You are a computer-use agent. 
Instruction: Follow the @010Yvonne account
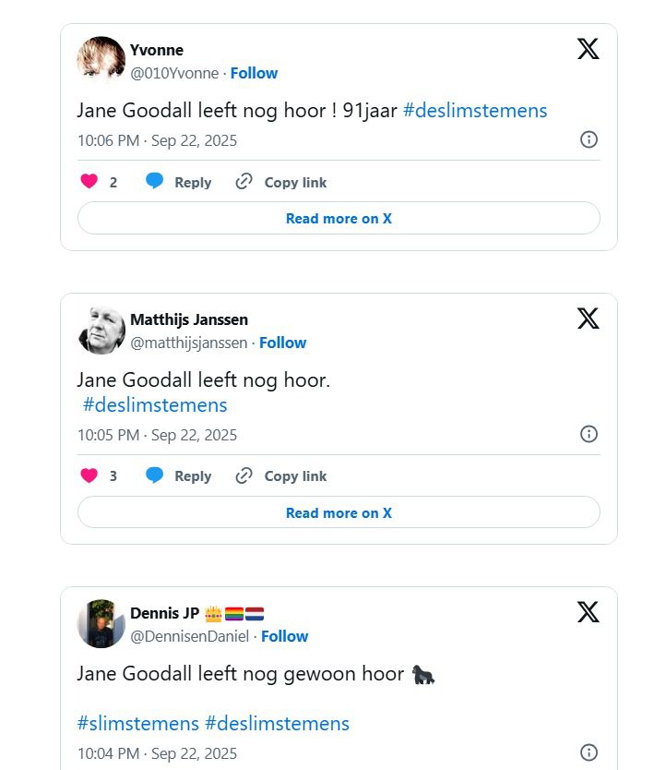click(254, 73)
